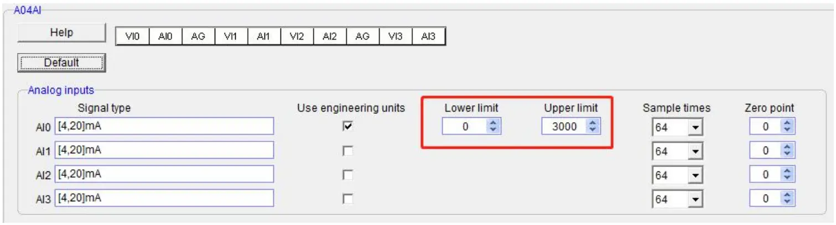Click the Help button
Screen dimensions: 836x225
coord(61,33)
